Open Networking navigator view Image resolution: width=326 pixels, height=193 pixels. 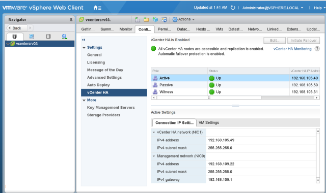[65, 37]
